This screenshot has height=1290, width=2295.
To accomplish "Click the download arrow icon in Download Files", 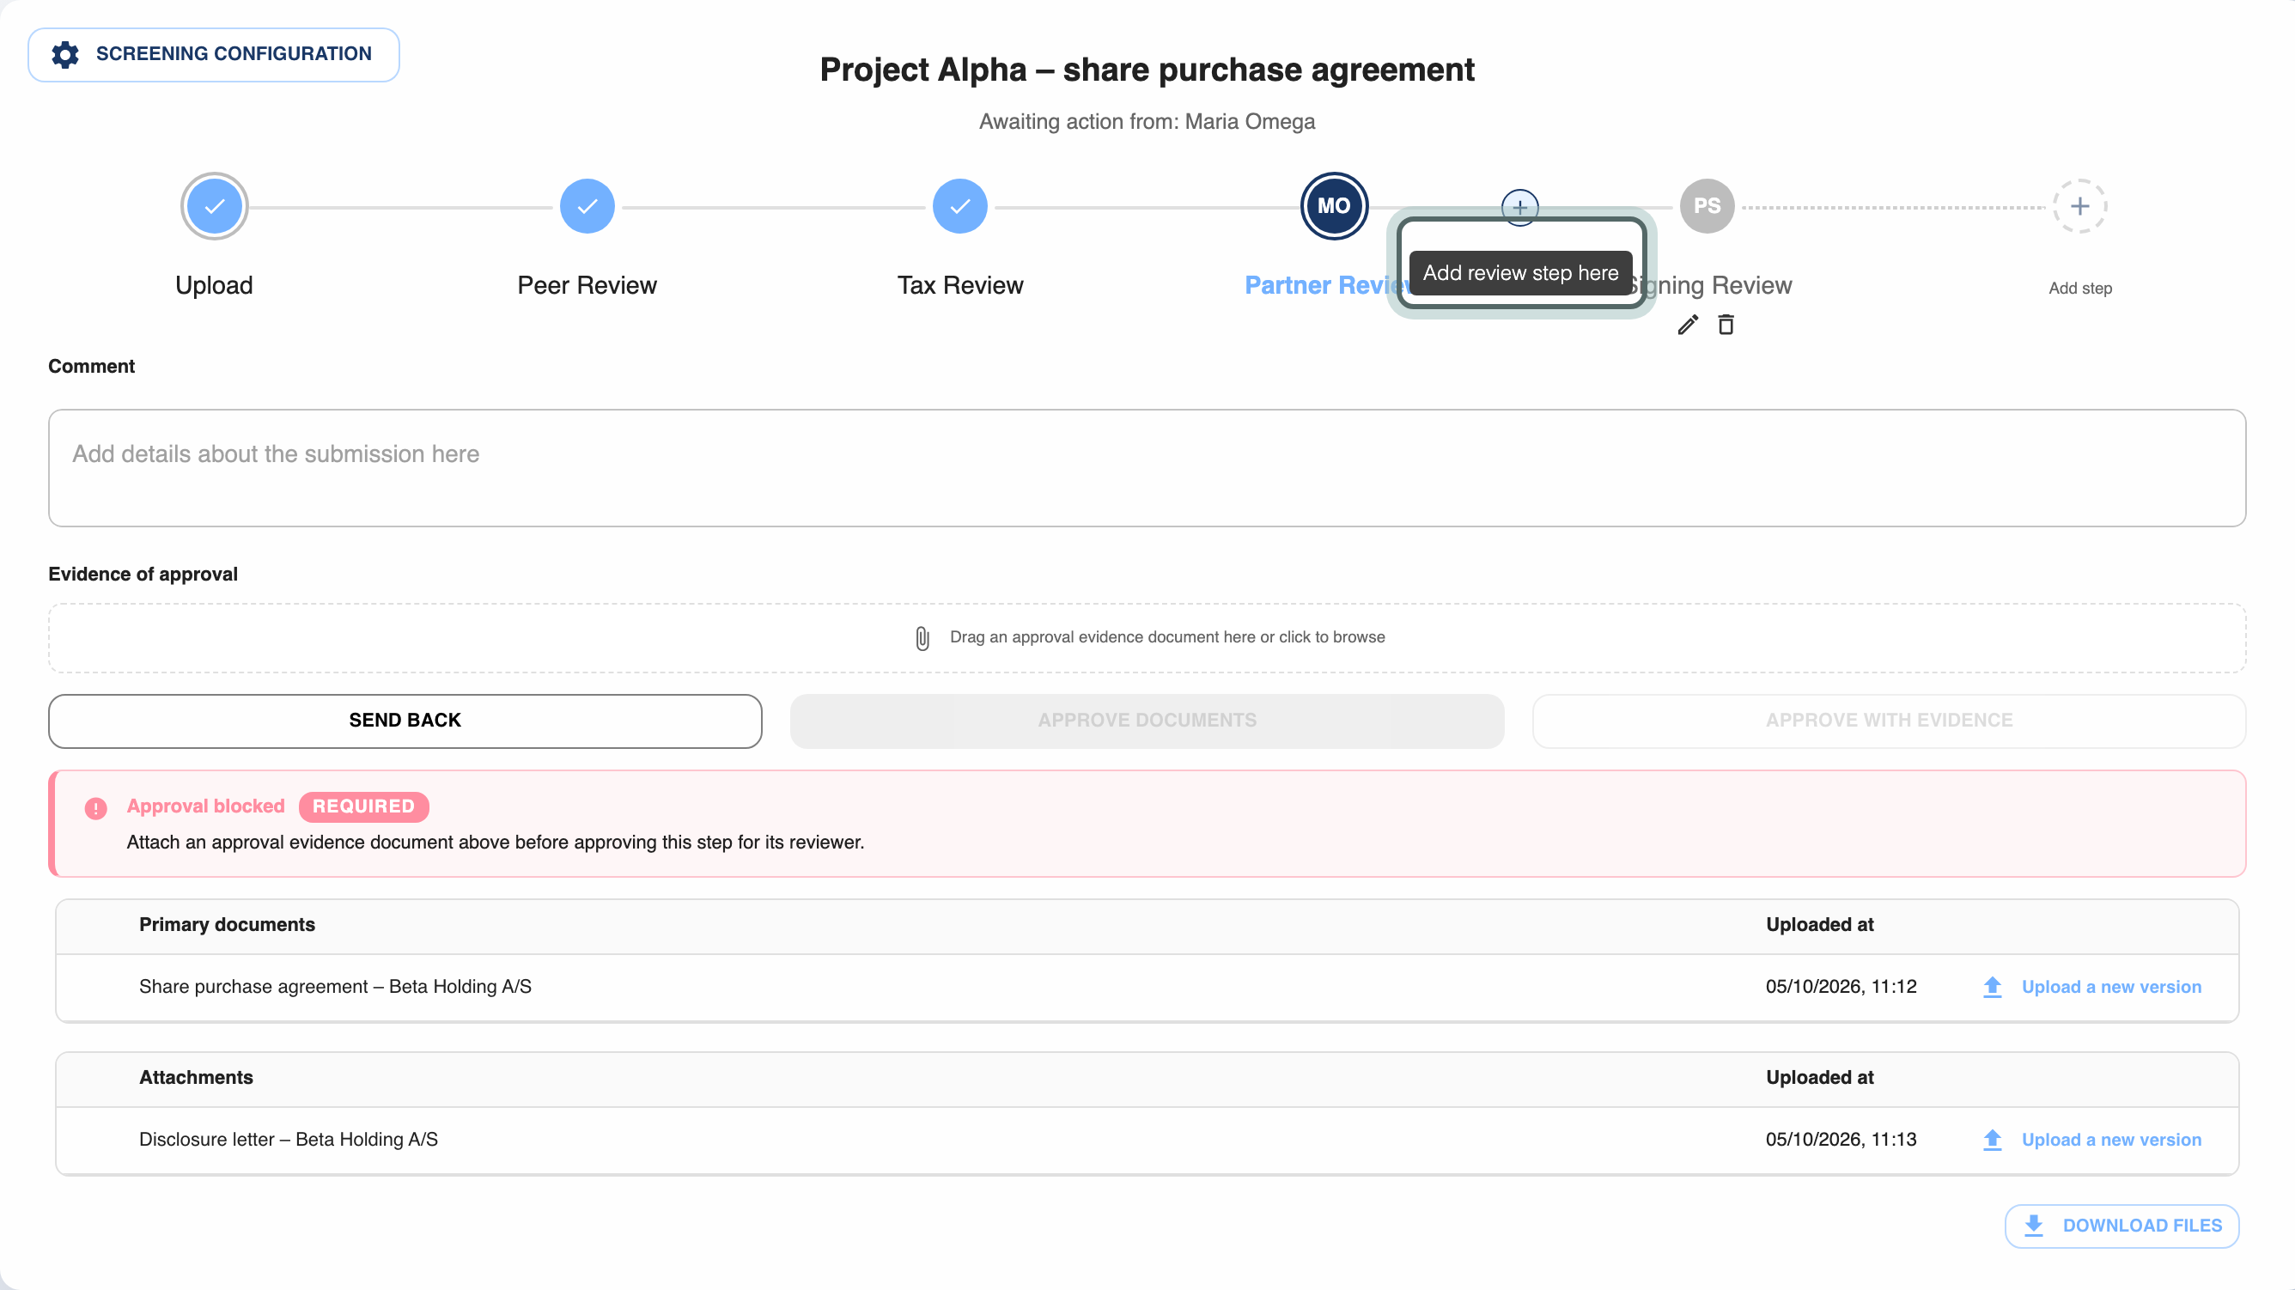I will click(x=2033, y=1226).
